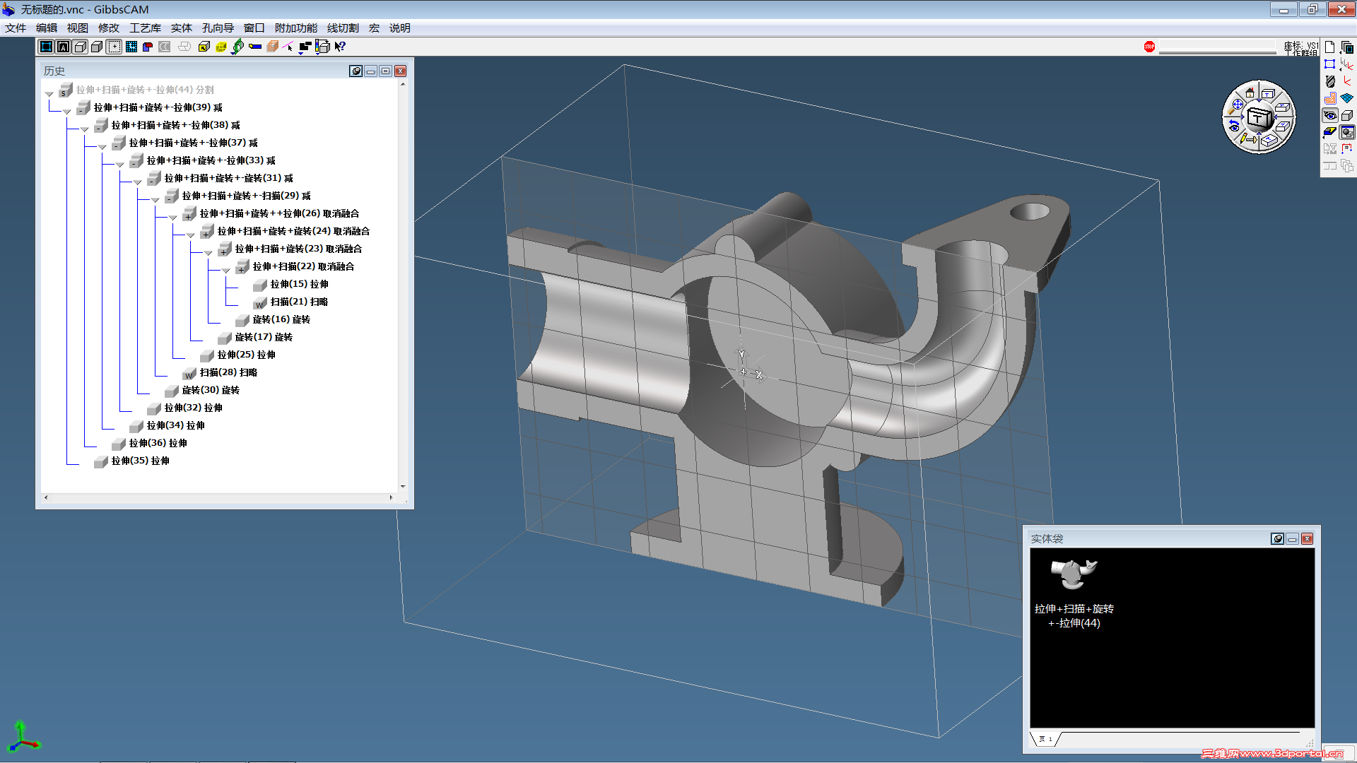
Task: Toggle the eye view-control palette button
Action: [x=1329, y=115]
